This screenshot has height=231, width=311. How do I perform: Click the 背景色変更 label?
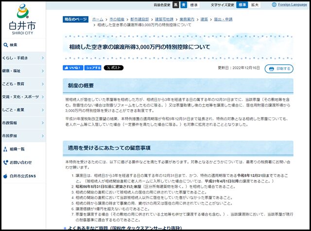[x=162, y=5]
